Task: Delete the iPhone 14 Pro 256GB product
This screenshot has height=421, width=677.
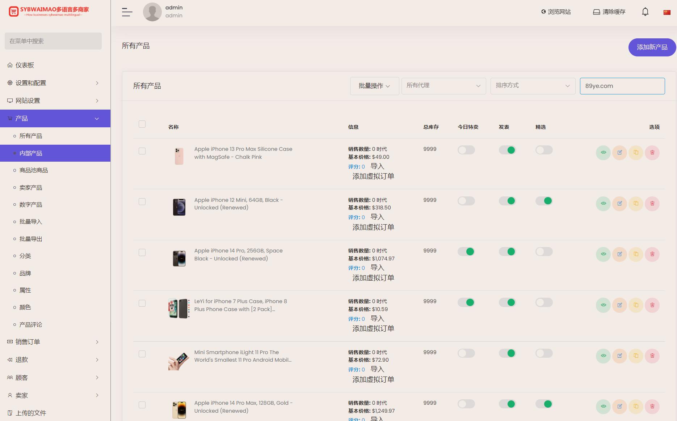Action: (652, 254)
